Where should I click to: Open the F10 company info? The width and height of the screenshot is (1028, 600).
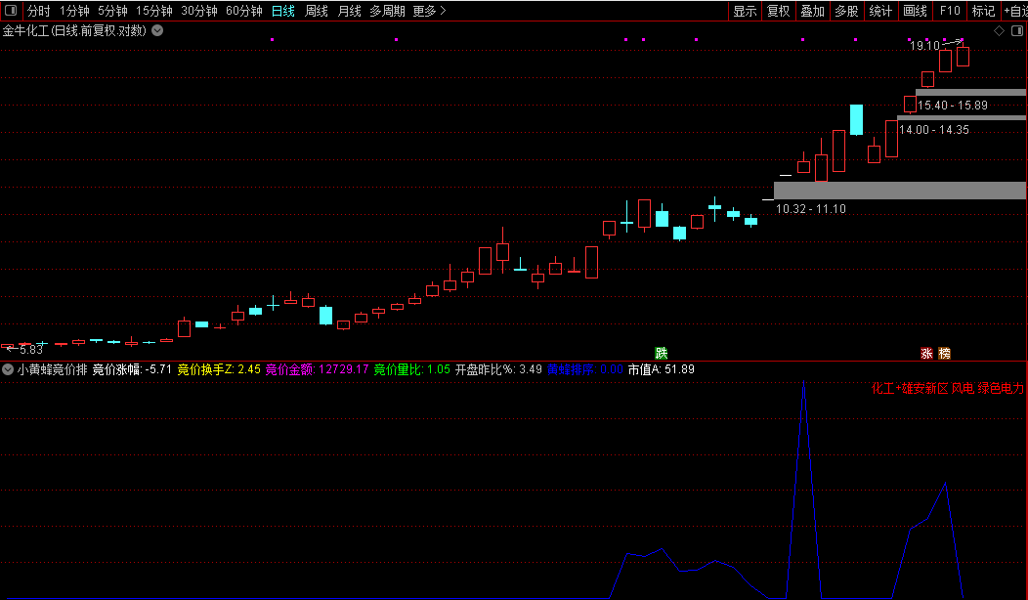pos(949,11)
